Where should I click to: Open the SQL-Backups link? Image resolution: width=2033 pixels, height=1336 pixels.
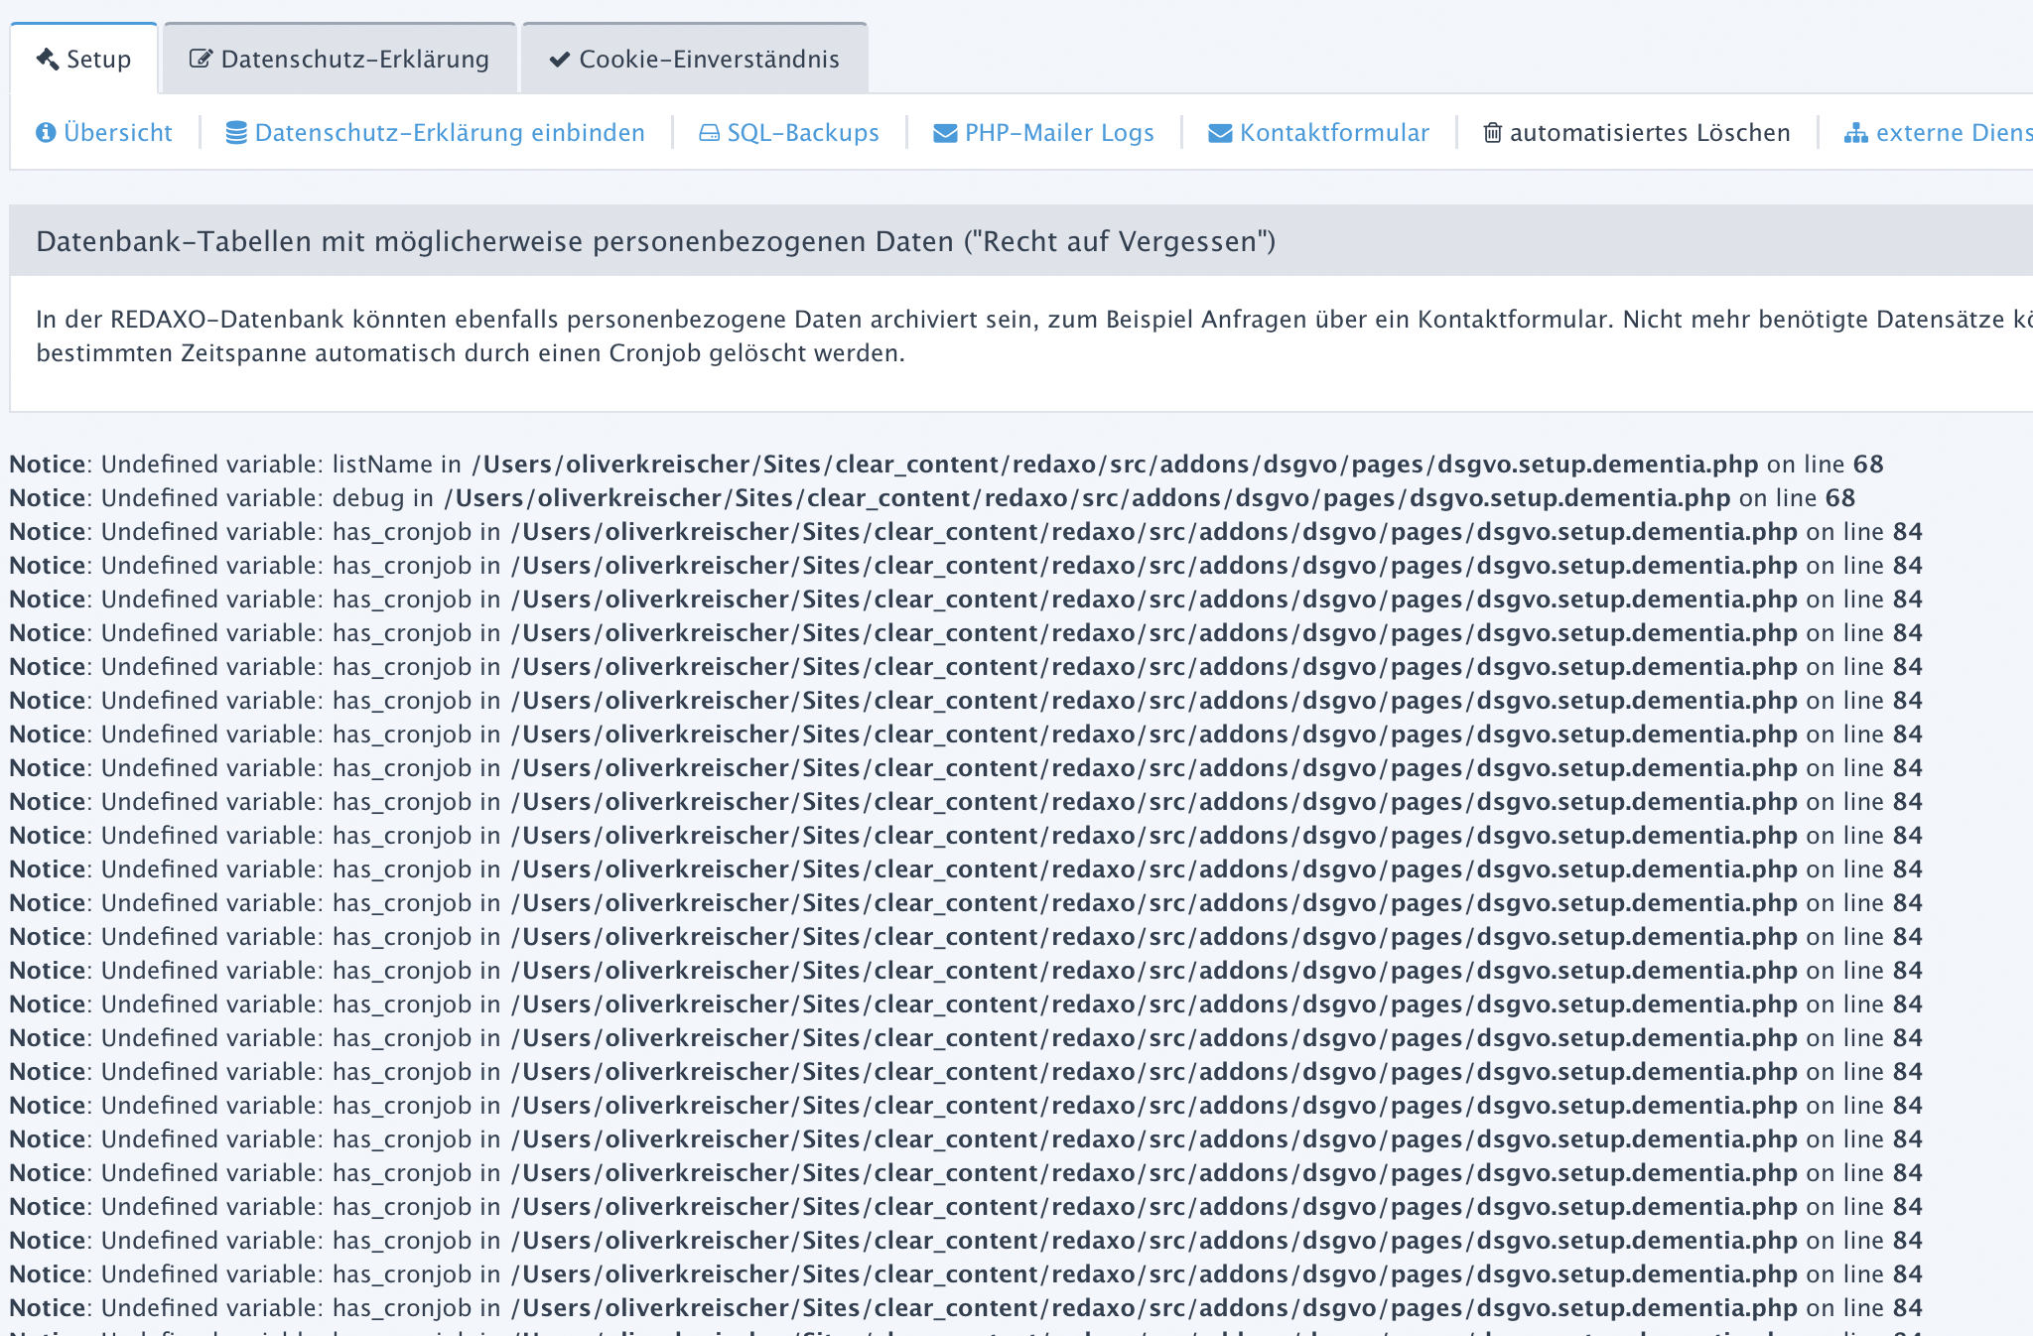click(x=803, y=133)
